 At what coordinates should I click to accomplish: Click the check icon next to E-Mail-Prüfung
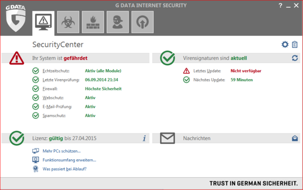pyautogui.click(x=35, y=106)
